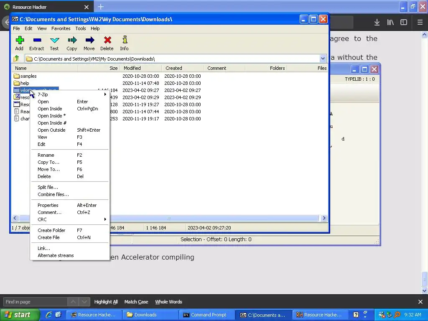428x321 pixels.
Task: Sort by the Size column header
Action: (x=99, y=68)
